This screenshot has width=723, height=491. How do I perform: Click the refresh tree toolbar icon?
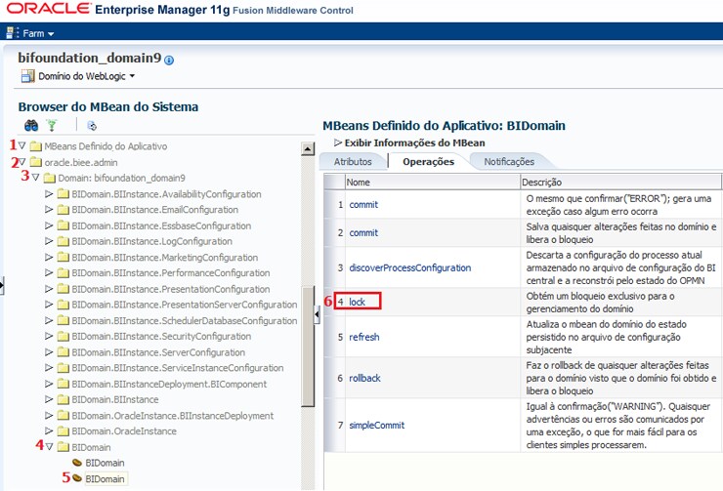click(x=92, y=125)
